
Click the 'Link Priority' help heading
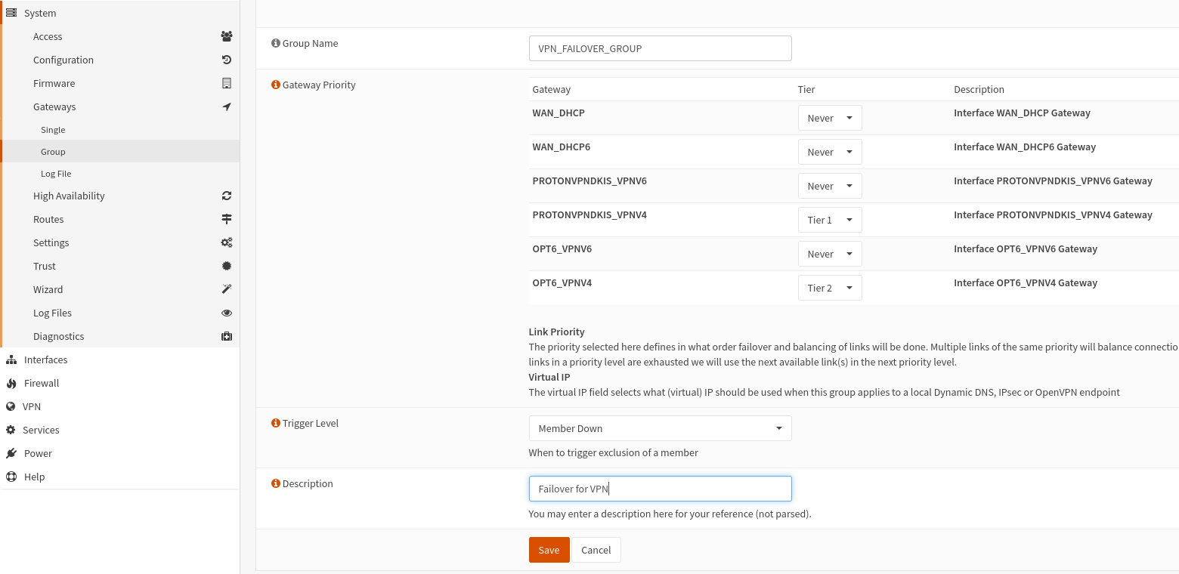coord(557,332)
